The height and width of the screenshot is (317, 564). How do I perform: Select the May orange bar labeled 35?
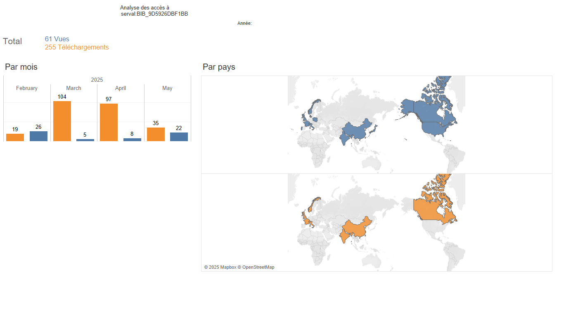coord(156,134)
